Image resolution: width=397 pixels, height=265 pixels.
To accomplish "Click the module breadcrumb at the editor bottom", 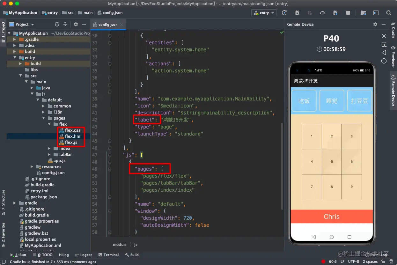I will [x=120, y=245].
